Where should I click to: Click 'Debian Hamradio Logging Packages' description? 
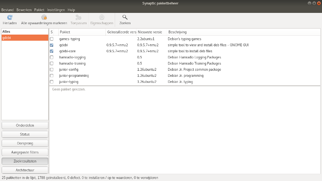[x=194, y=57]
